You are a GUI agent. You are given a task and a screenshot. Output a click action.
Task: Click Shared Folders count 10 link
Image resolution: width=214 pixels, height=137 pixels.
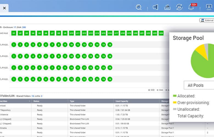point(33,96)
